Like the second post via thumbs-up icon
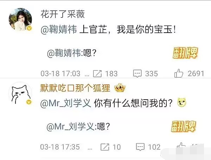Image resolution: width=211 pixels, height=160 pixels. click(181, 146)
